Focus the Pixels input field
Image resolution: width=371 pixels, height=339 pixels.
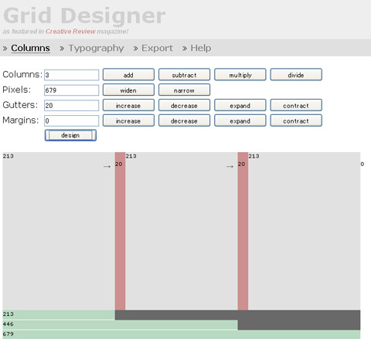tap(71, 90)
